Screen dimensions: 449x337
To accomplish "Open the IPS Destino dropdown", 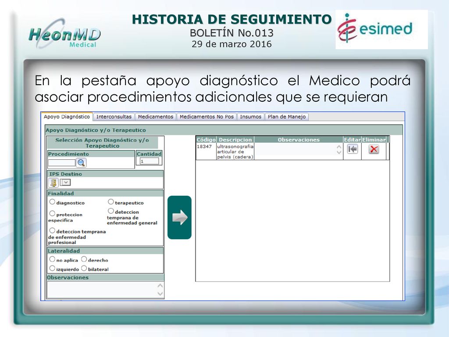I will pos(65,182).
